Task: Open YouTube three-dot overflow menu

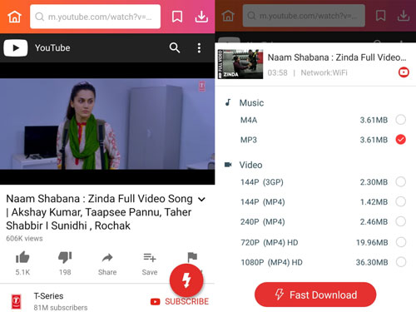Action: tap(199, 47)
